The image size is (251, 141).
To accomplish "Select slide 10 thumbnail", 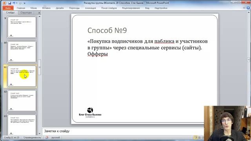I will coord(22,52).
